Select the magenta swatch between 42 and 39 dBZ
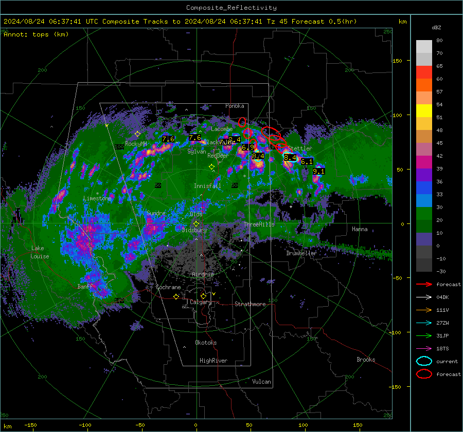 pyautogui.click(x=424, y=162)
